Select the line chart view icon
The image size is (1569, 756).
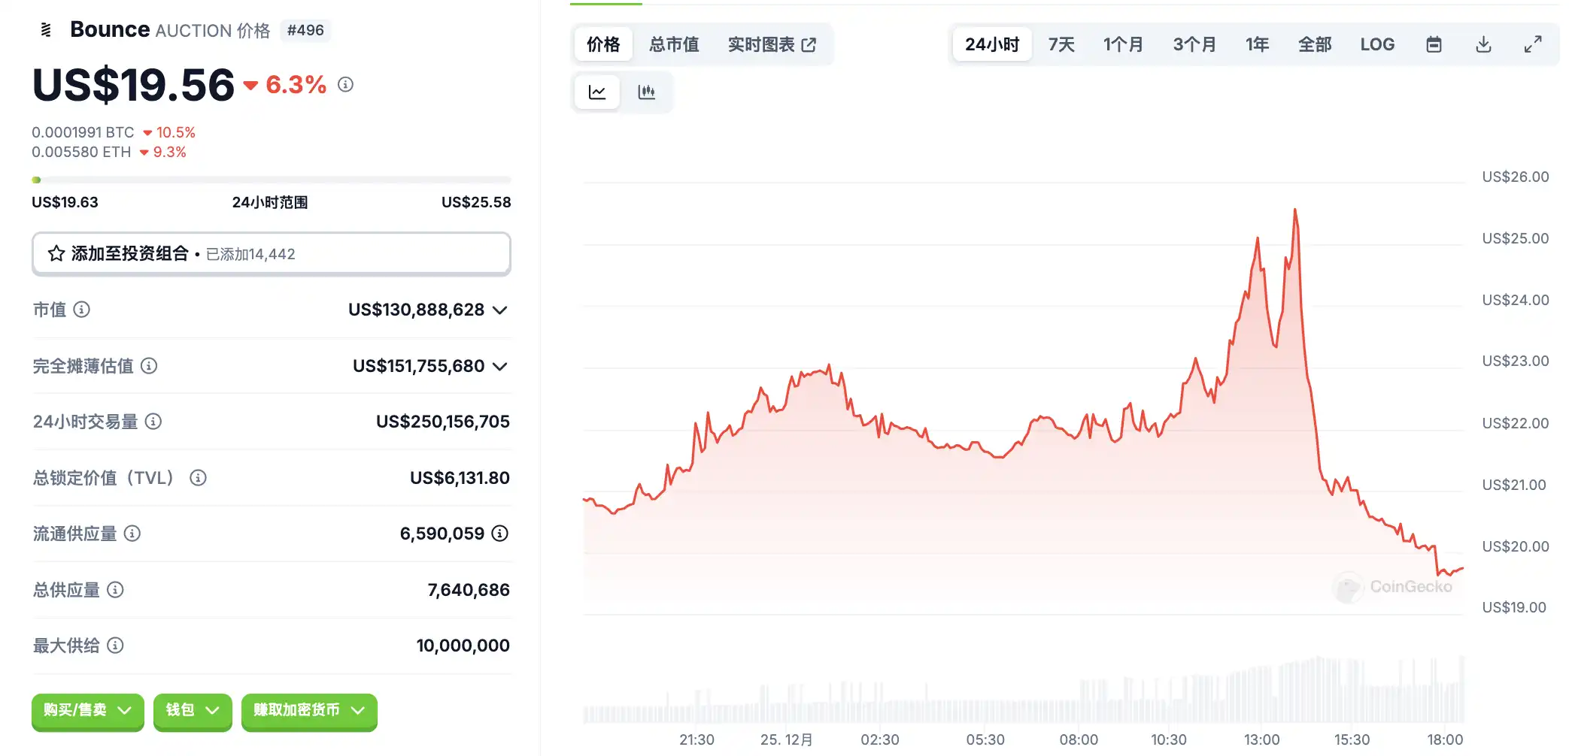pos(597,92)
